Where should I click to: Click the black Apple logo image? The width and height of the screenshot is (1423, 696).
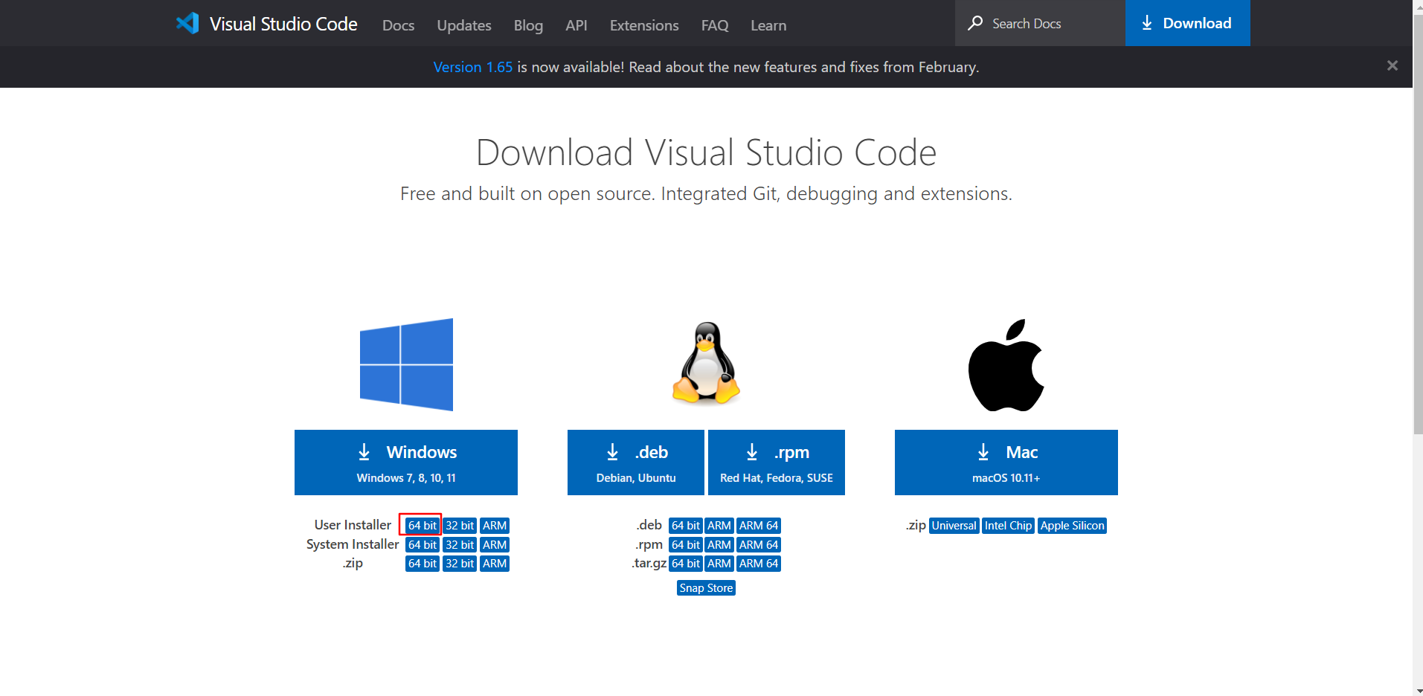tap(1006, 365)
